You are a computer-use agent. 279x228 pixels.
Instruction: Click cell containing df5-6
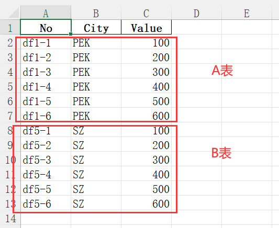point(46,203)
